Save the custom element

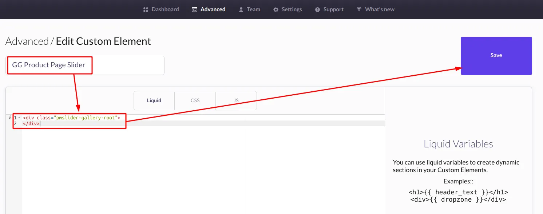point(496,55)
